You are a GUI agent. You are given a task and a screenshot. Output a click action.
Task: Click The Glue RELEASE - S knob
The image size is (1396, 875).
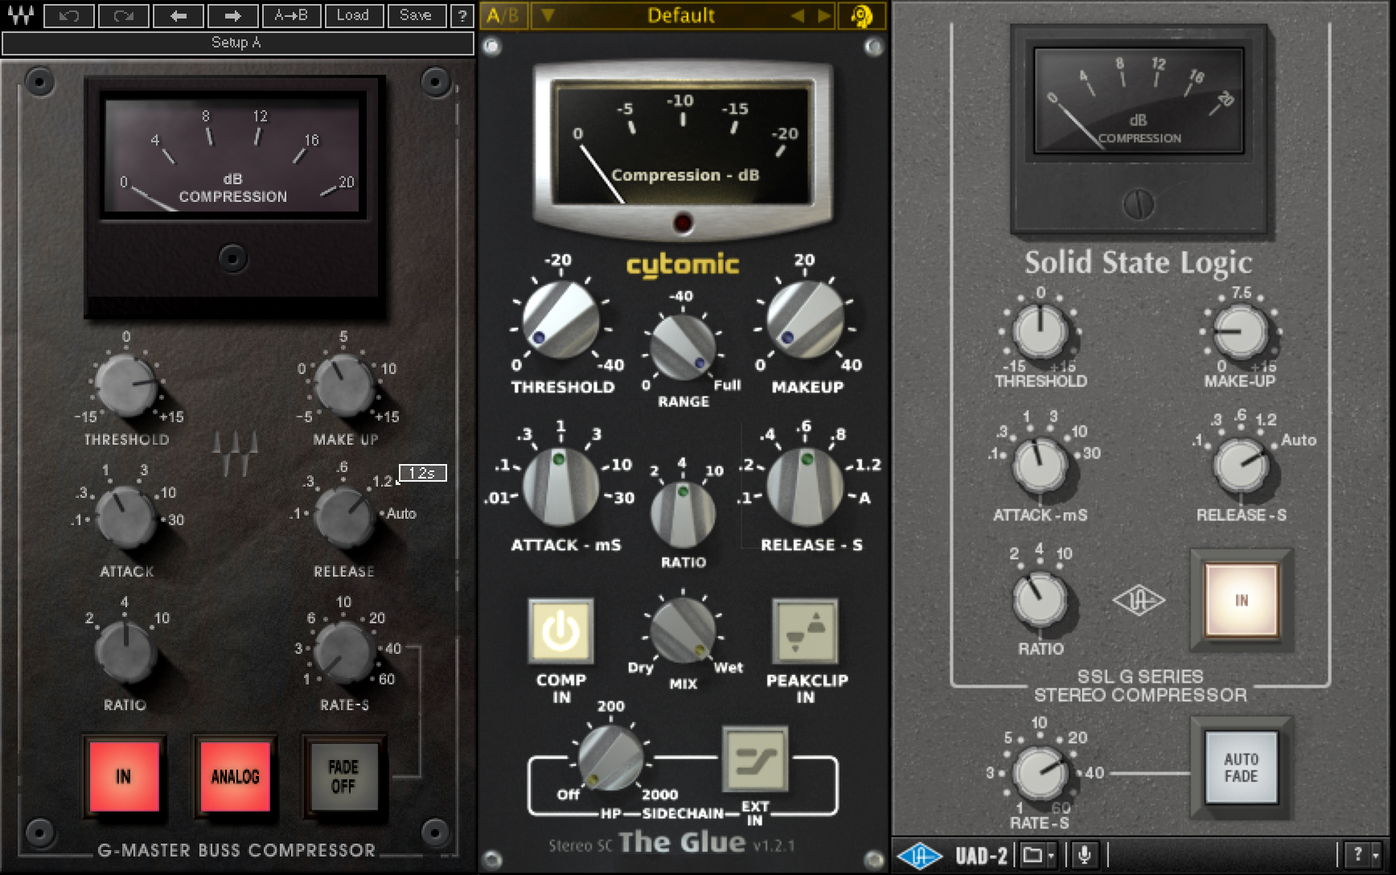tap(805, 487)
